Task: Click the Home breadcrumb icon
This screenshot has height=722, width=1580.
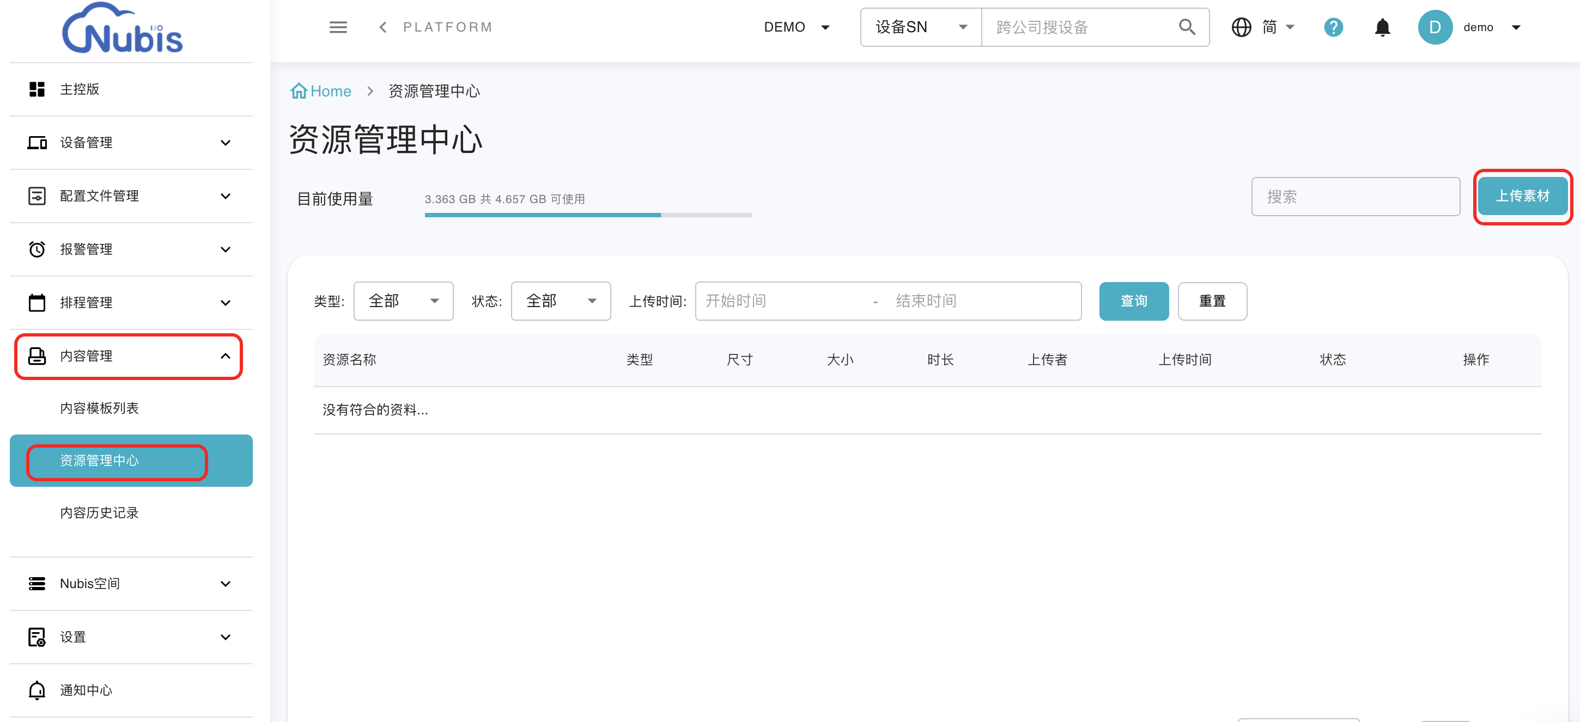Action: tap(299, 91)
